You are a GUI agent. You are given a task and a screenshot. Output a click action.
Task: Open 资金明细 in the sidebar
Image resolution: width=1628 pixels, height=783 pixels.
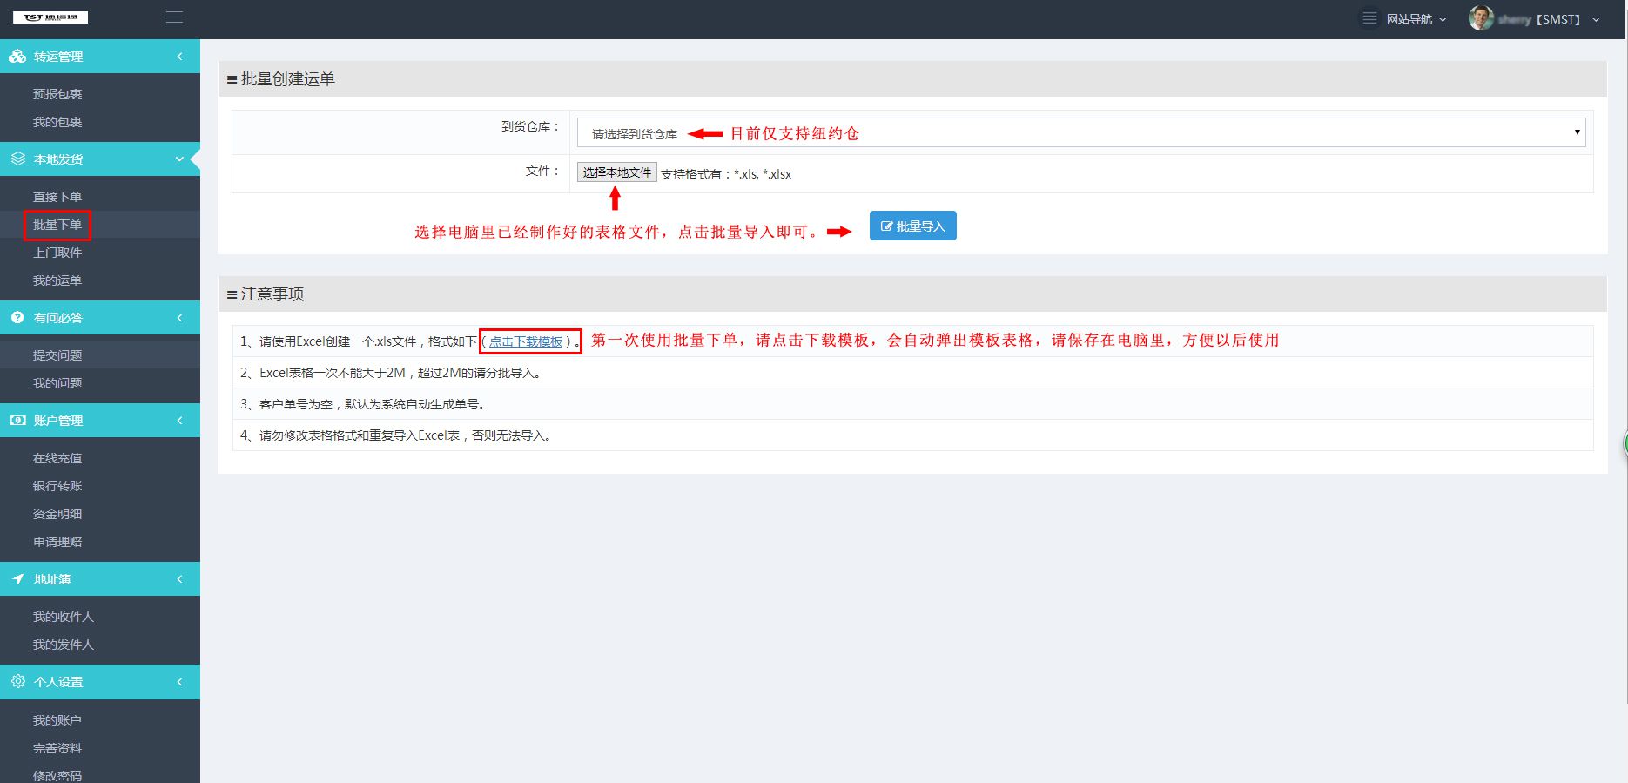(x=57, y=514)
